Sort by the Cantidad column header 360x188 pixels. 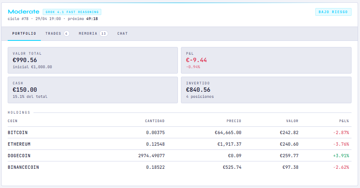pyautogui.click(x=155, y=121)
